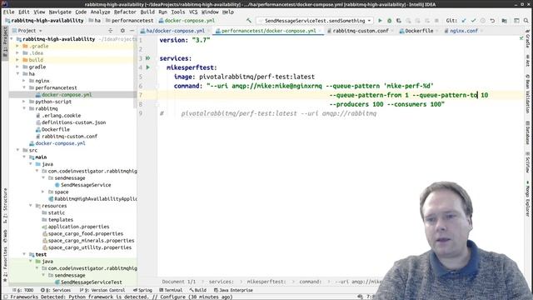533x300 pixels.
Task: Run mikesperftest service gutter arrow
Action: click(148, 67)
